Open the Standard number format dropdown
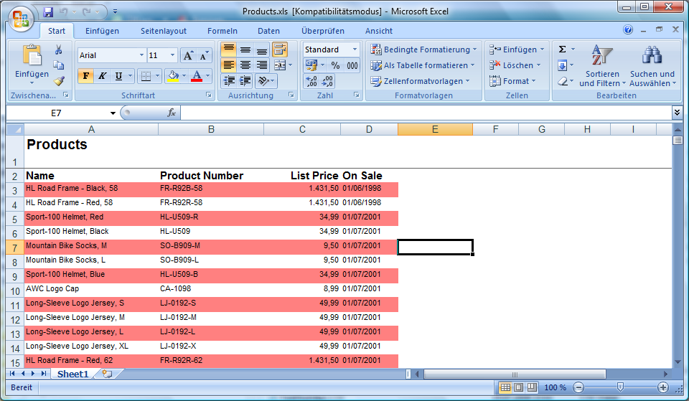This screenshot has height=401, width=689. (355, 49)
